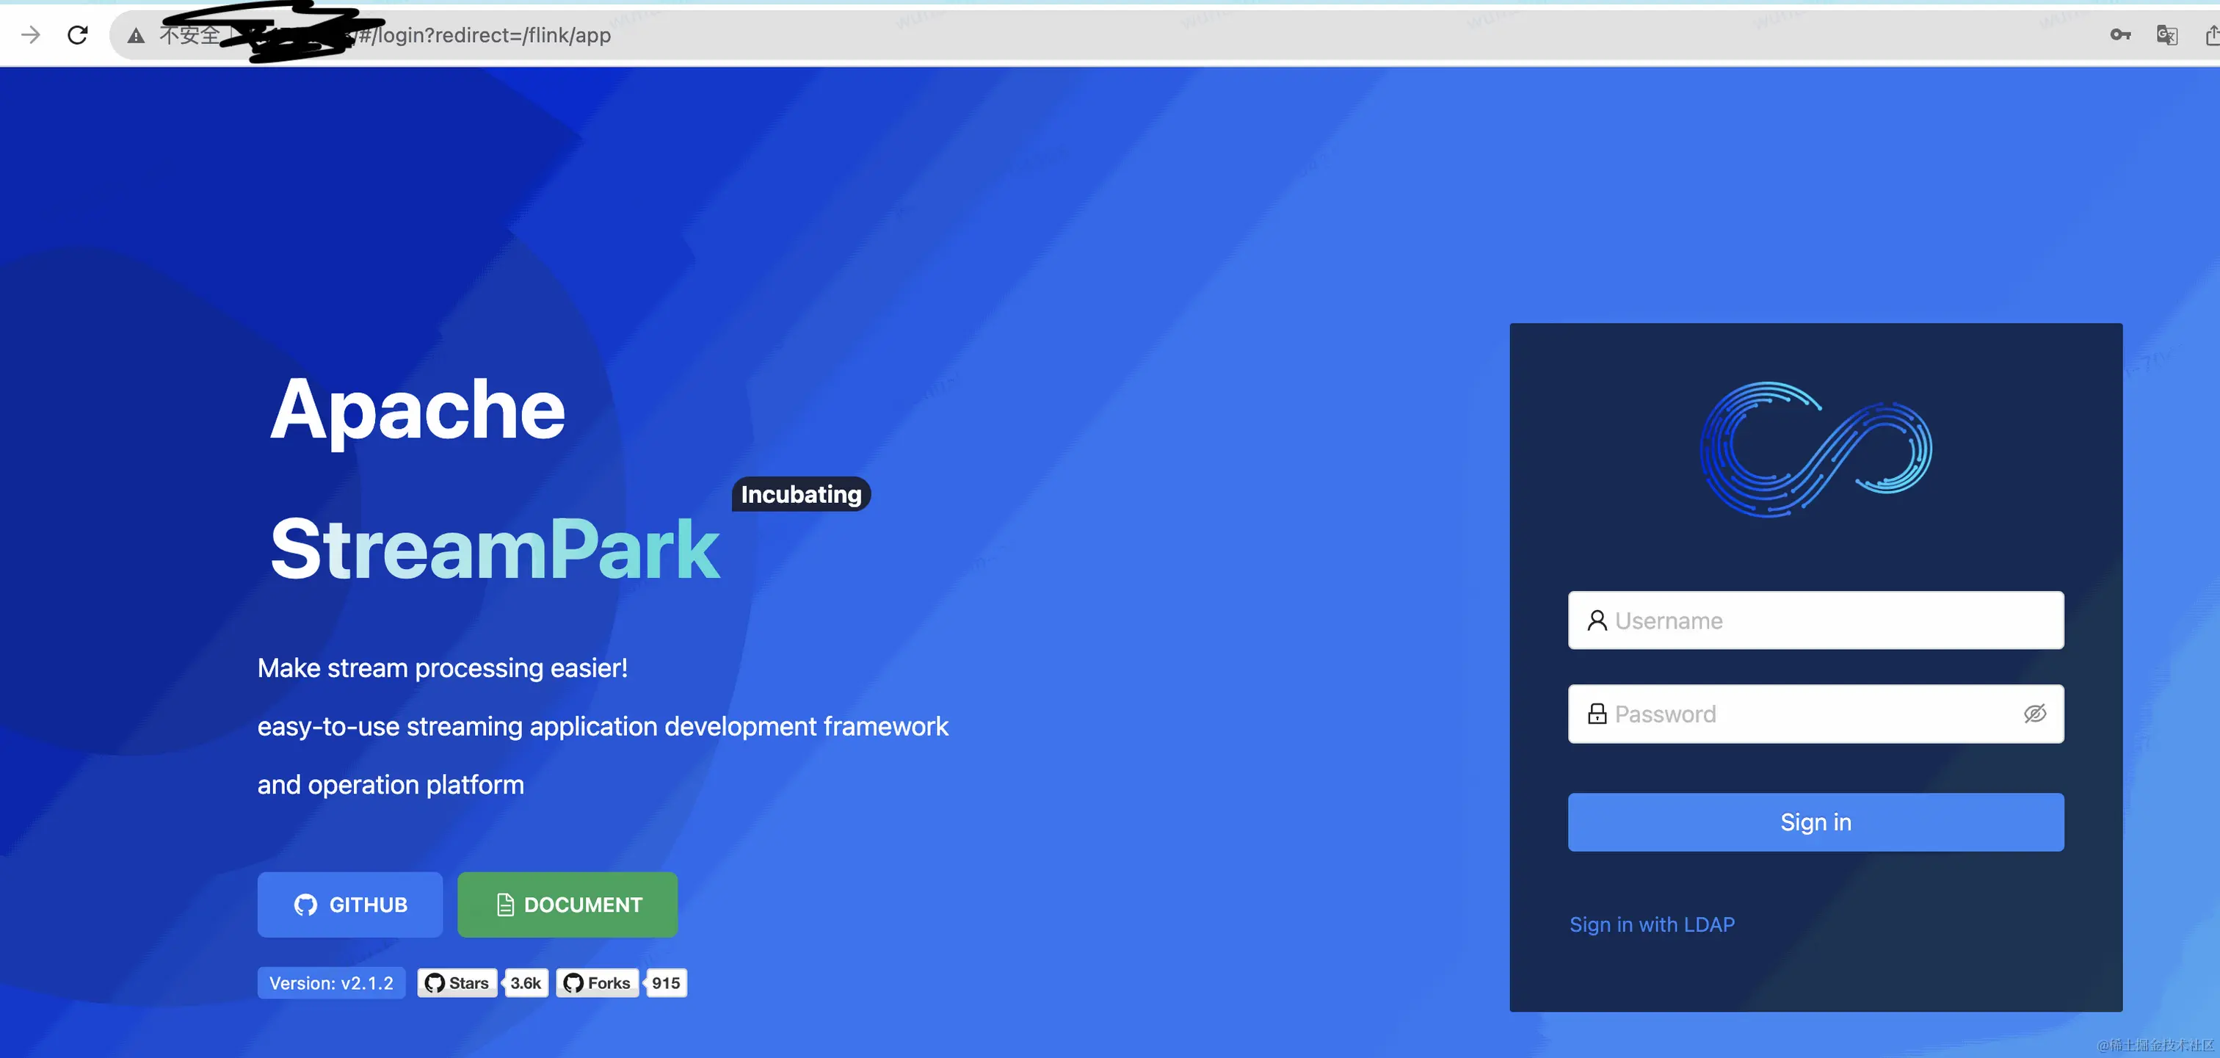Focus the Username input field

pyautogui.click(x=1815, y=620)
